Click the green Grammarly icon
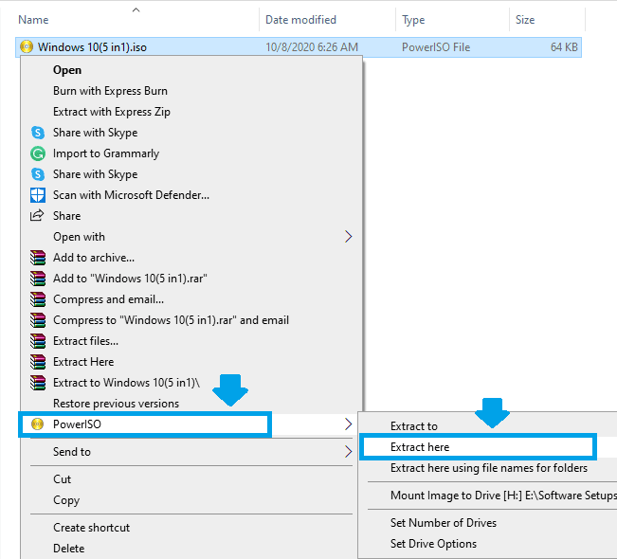The width and height of the screenshot is (617, 559). 38,153
